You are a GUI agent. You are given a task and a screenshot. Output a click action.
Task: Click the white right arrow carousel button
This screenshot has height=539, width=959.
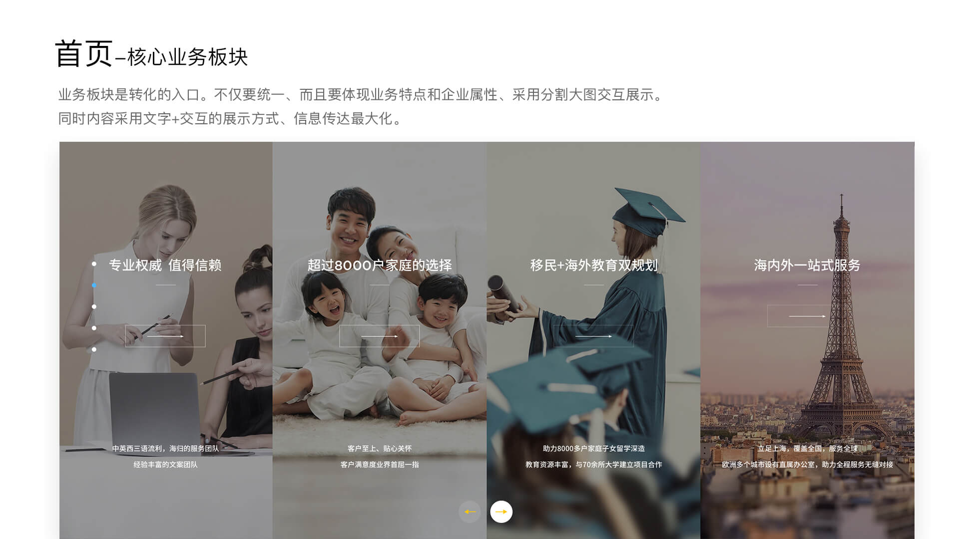point(501,512)
